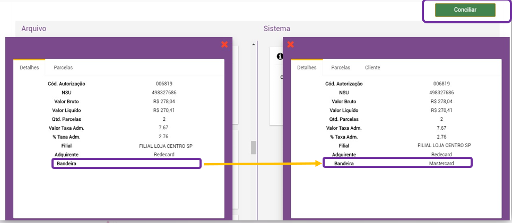Image resolution: width=512 pixels, height=223 pixels.
Task: Click Redecard Adquirente value in Arquivo popup
Action: [164, 155]
